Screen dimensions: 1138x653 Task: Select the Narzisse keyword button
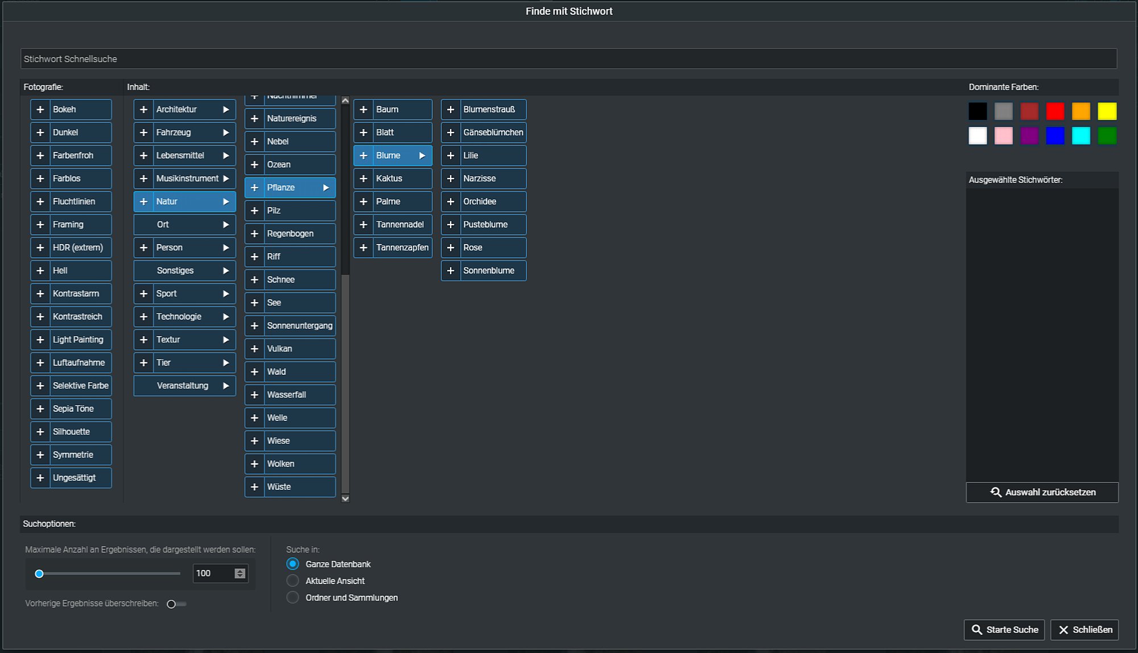484,179
